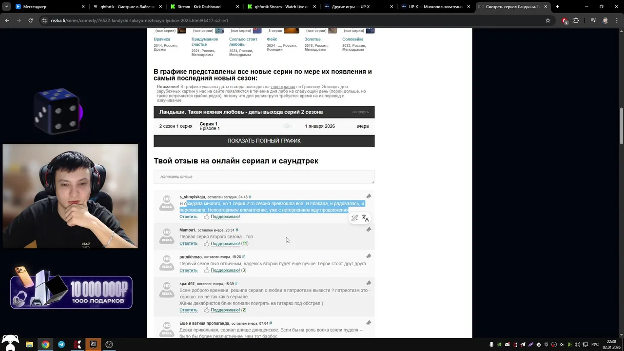Open Telegram from the taskbar

pos(61,344)
